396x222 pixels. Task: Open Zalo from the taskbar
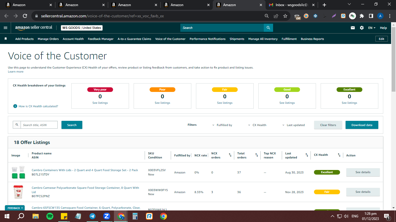click(106, 216)
